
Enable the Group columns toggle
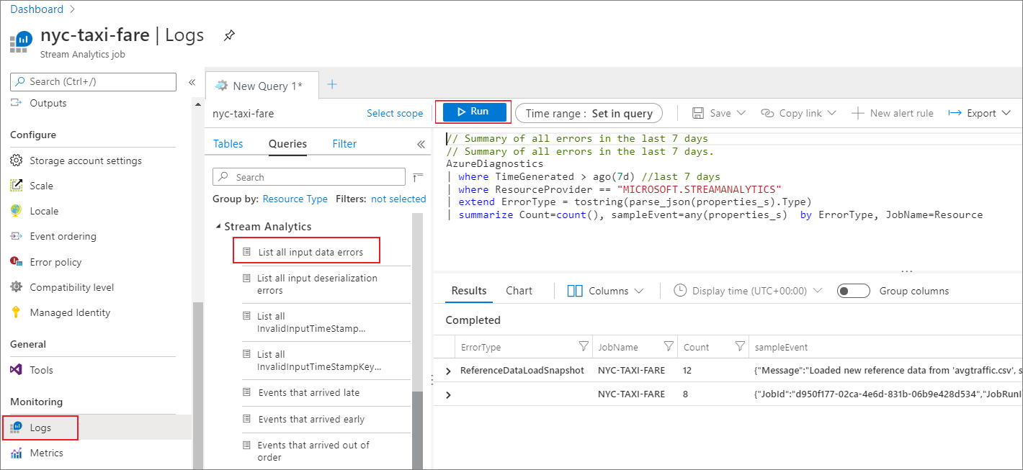pyautogui.click(x=854, y=290)
